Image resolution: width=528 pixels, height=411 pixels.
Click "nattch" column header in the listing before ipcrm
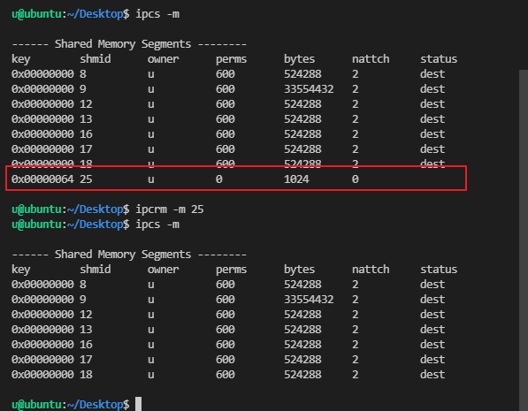pos(371,59)
